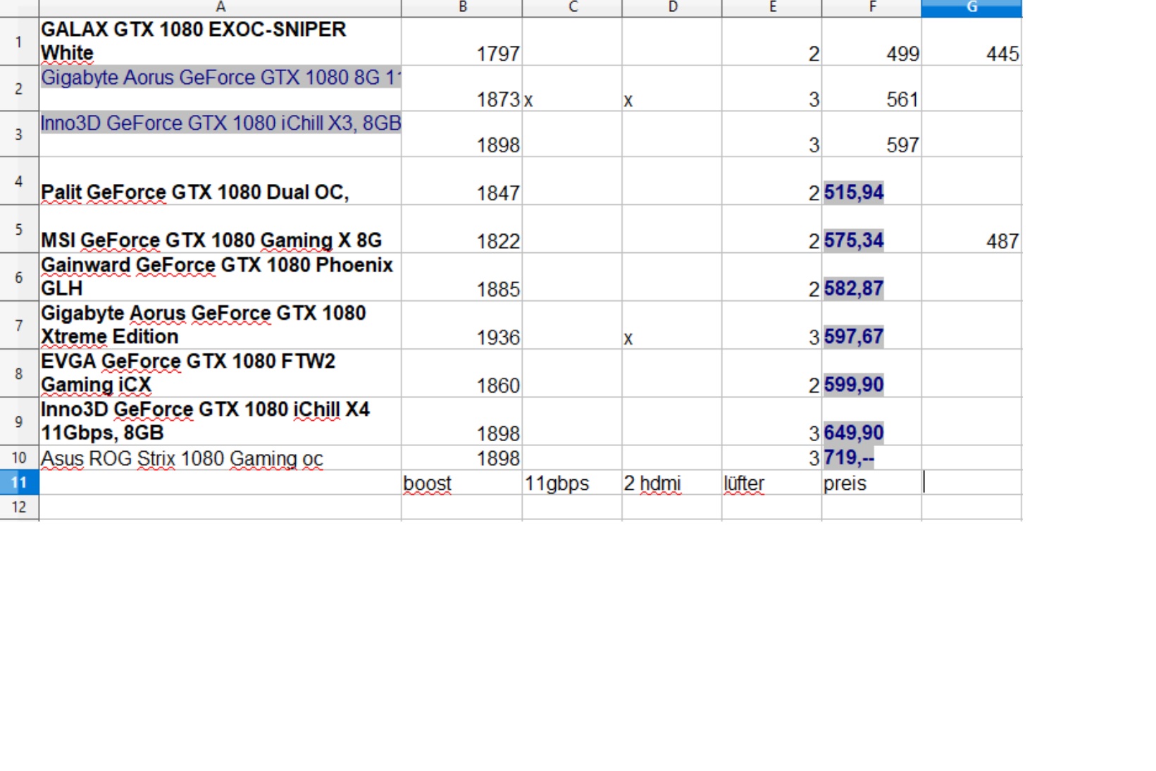Click EVGA GeForce GTX 1080 FTW2 cell
The height and width of the screenshot is (771, 1156).
220,373
